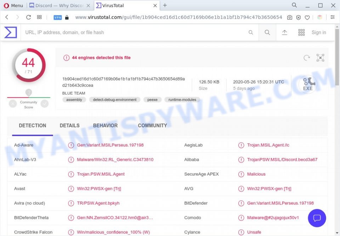Toggle the Opera VPN badge
The height and width of the screenshot is (236, 340).
click(x=58, y=18)
